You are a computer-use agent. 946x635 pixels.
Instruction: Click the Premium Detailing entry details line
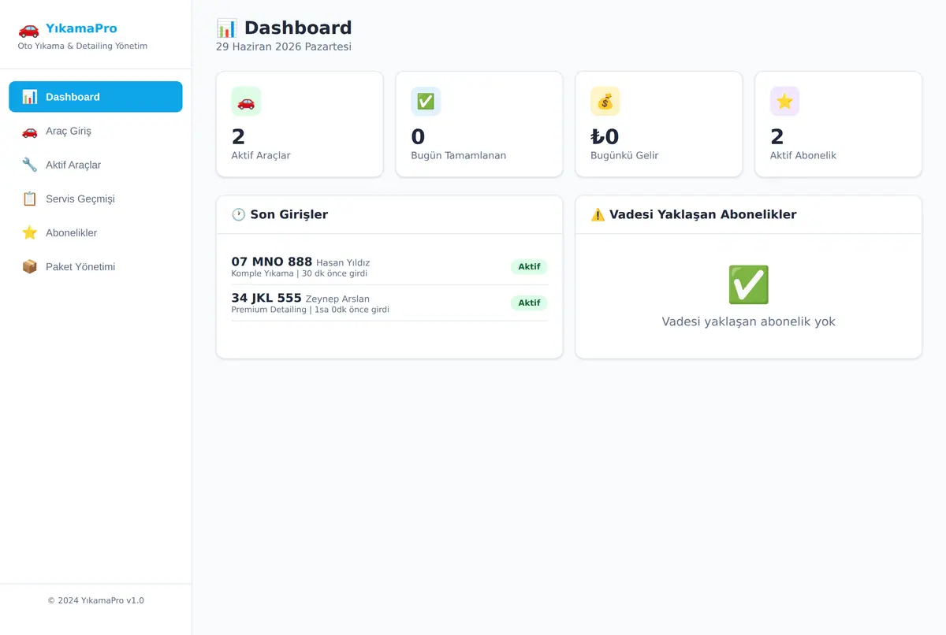tap(310, 310)
